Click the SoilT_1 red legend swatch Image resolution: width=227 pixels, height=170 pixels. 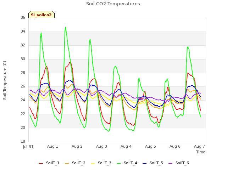tap(41, 164)
